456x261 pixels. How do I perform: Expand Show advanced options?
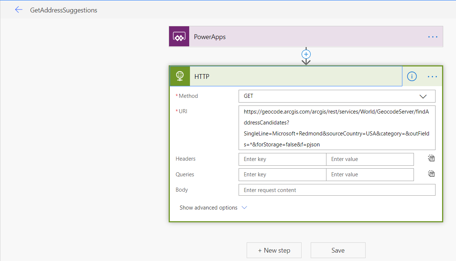pos(213,208)
